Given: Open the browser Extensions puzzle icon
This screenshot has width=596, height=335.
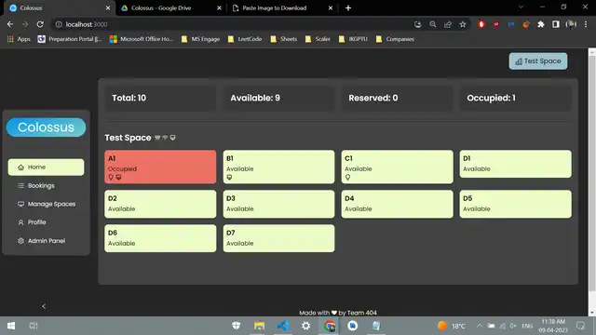Looking at the screenshot, I should tap(540, 24).
